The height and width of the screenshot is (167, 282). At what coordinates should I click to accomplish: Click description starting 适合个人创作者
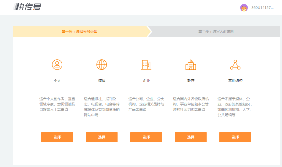pos(57,104)
